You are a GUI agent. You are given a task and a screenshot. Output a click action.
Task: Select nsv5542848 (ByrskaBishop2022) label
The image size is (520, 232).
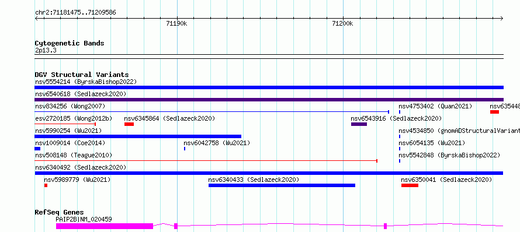pyautogui.click(x=449, y=155)
